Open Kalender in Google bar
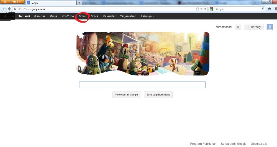This screenshot has width=277, height=147. 109,16
